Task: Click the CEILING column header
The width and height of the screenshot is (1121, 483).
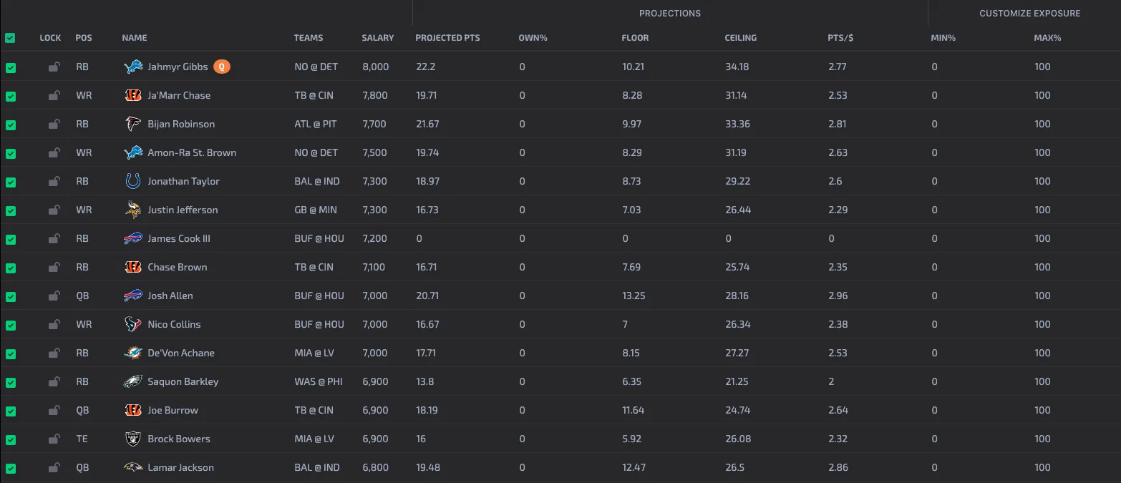Action: pos(741,38)
